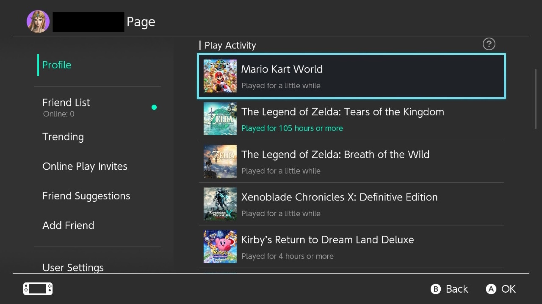Screen dimensions: 542x304
Task: Open the Play Activity help icon
Action: coord(489,44)
